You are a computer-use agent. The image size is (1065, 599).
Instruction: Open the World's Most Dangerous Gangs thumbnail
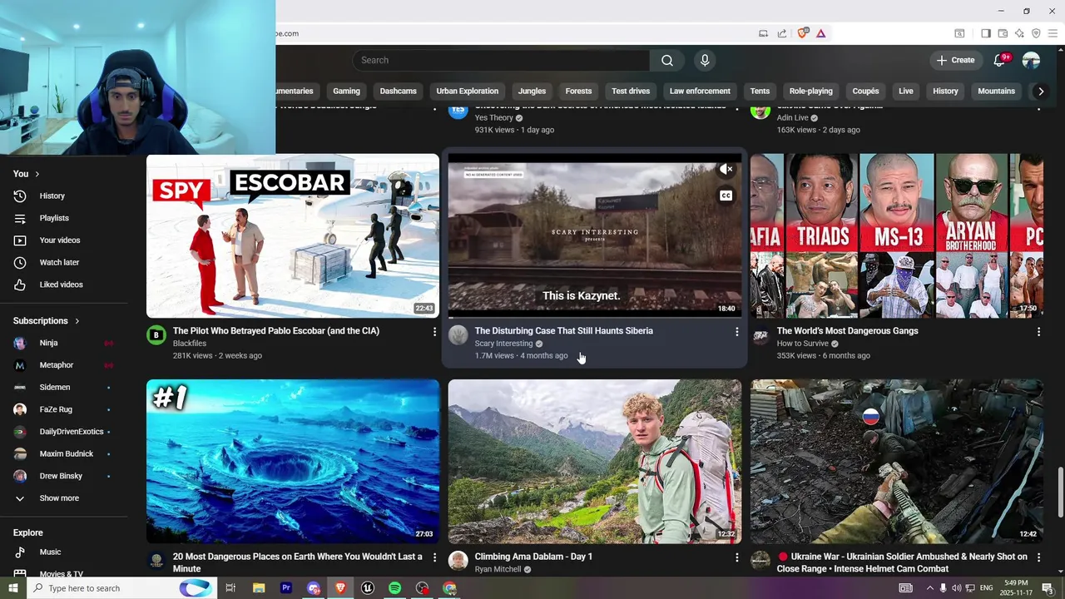[896, 235]
